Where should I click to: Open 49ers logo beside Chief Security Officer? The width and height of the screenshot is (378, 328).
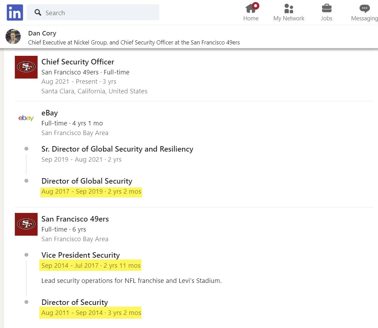click(x=26, y=67)
